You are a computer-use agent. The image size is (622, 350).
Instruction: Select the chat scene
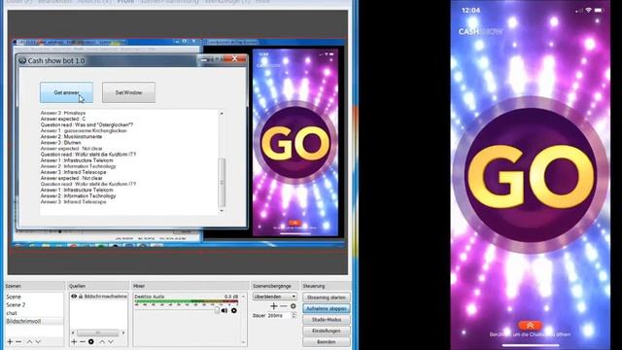tap(34, 313)
